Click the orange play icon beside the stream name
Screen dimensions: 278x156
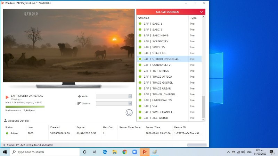(x=7, y=97)
